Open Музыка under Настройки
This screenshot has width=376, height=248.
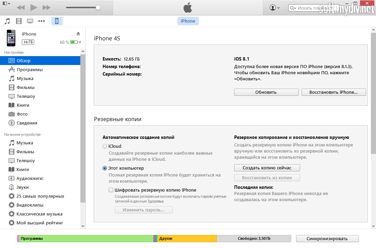click(x=40, y=79)
